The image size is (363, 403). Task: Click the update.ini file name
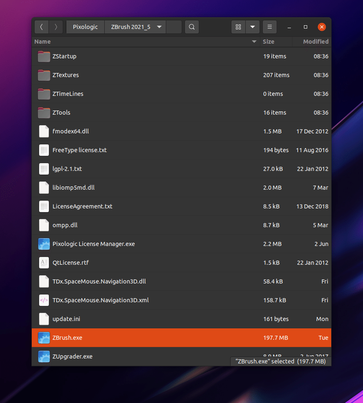click(x=66, y=319)
